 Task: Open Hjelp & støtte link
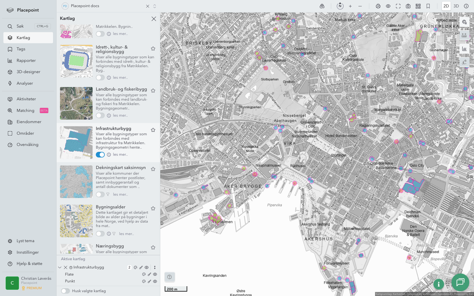click(29, 263)
